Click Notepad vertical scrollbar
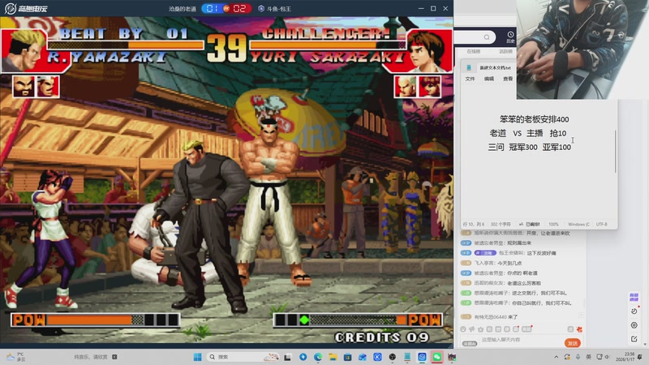The height and width of the screenshot is (365, 649). tap(616, 151)
